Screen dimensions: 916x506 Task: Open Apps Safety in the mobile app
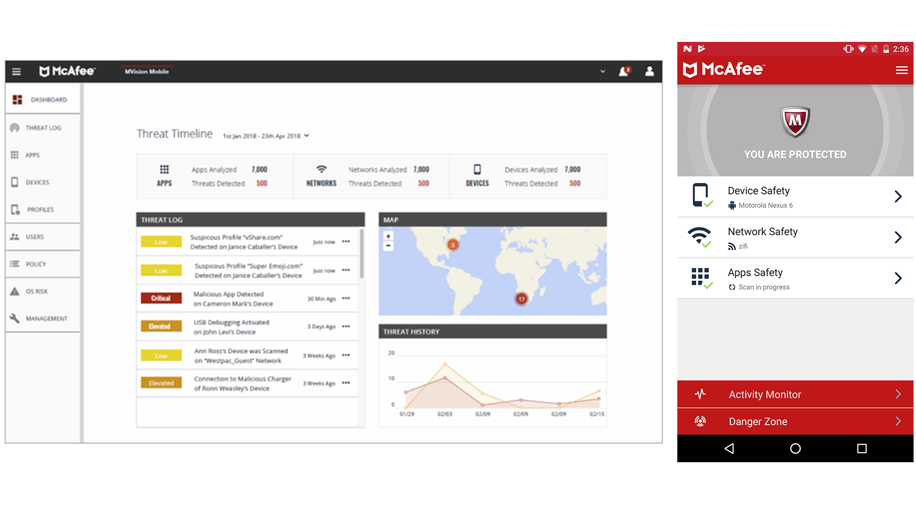pos(795,278)
